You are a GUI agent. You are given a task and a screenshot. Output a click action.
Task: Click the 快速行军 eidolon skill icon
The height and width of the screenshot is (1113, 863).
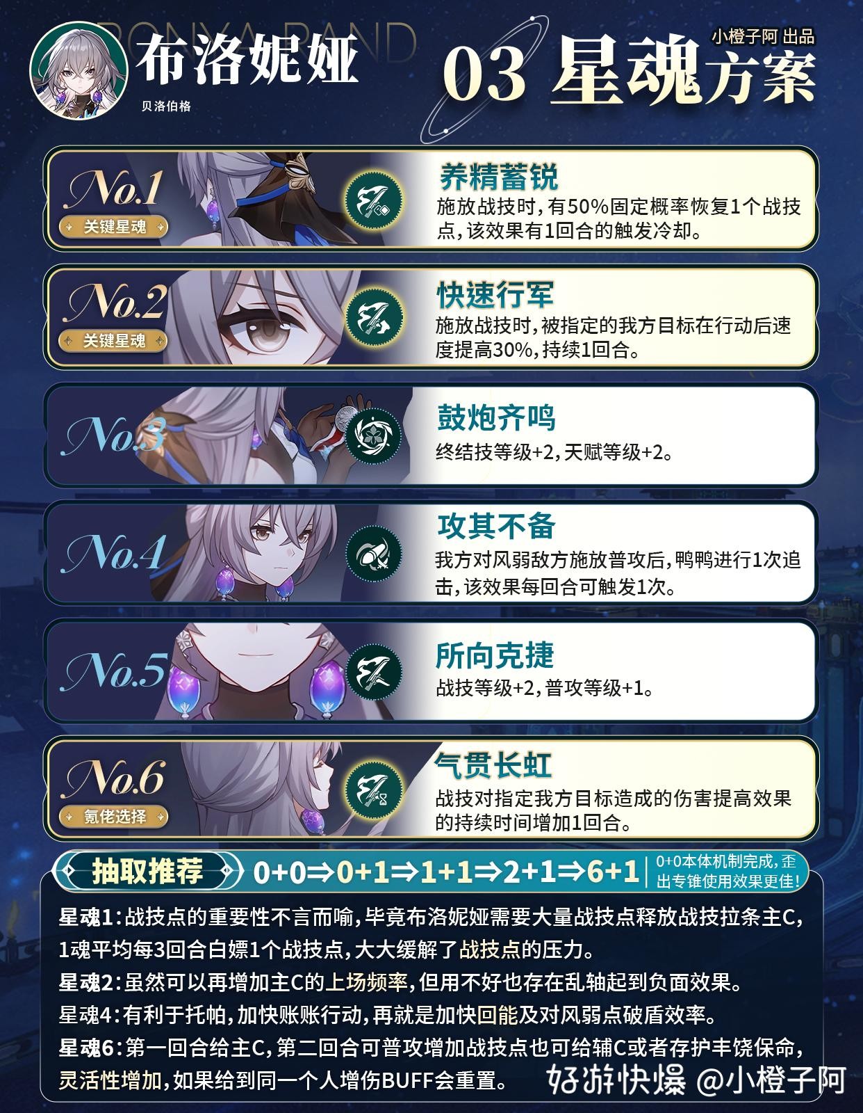pos(375,315)
